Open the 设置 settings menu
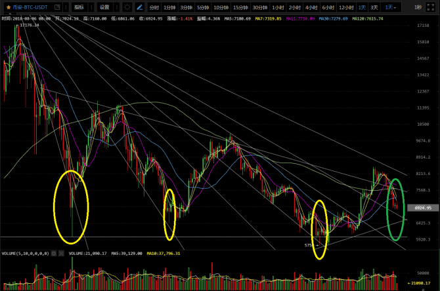Image resolution: width=440 pixels, height=291 pixels. click(x=104, y=7)
